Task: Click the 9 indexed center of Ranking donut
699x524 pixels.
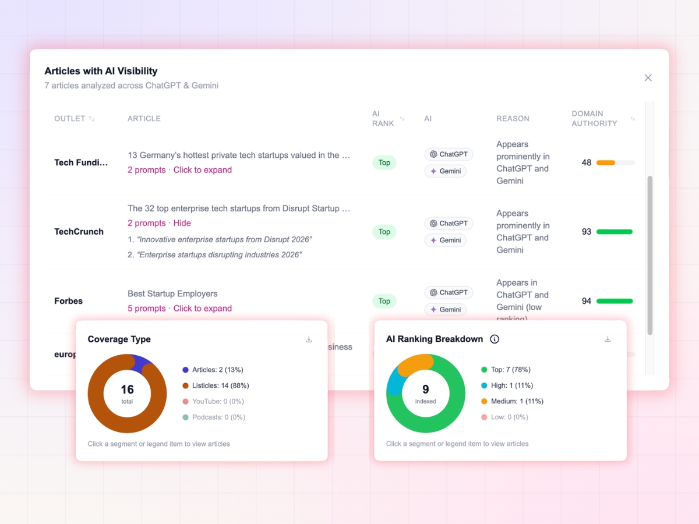Action: click(x=426, y=394)
